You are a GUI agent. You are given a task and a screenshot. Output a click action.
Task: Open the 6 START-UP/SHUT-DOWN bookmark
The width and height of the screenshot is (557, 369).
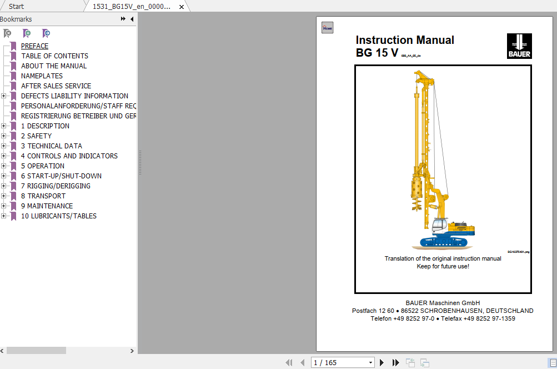coord(61,176)
